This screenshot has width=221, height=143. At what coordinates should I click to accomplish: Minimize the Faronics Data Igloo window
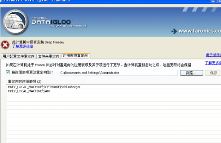[x=213, y=1]
